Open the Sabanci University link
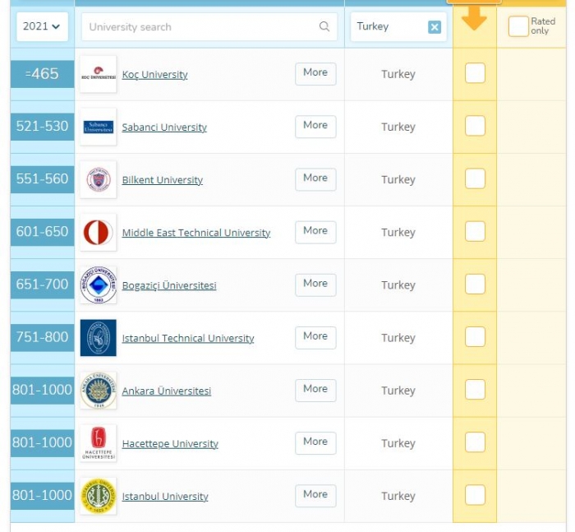575x532 pixels. tap(164, 127)
